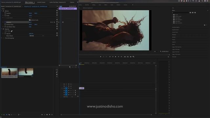Toggle animation stopwatch for Position
The height and width of the screenshot is (118, 210).
pyautogui.click(x=5, y=13)
